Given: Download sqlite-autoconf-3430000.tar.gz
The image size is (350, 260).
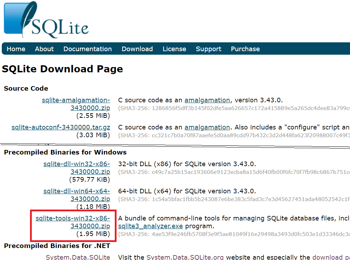Looking at the screenshot, I should pos(61,127).
